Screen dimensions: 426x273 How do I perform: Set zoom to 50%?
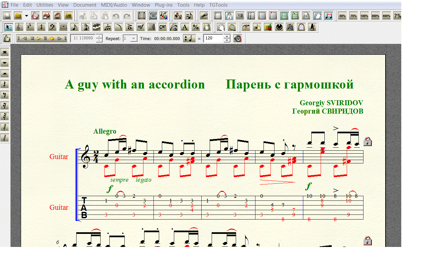pos(342,16)
